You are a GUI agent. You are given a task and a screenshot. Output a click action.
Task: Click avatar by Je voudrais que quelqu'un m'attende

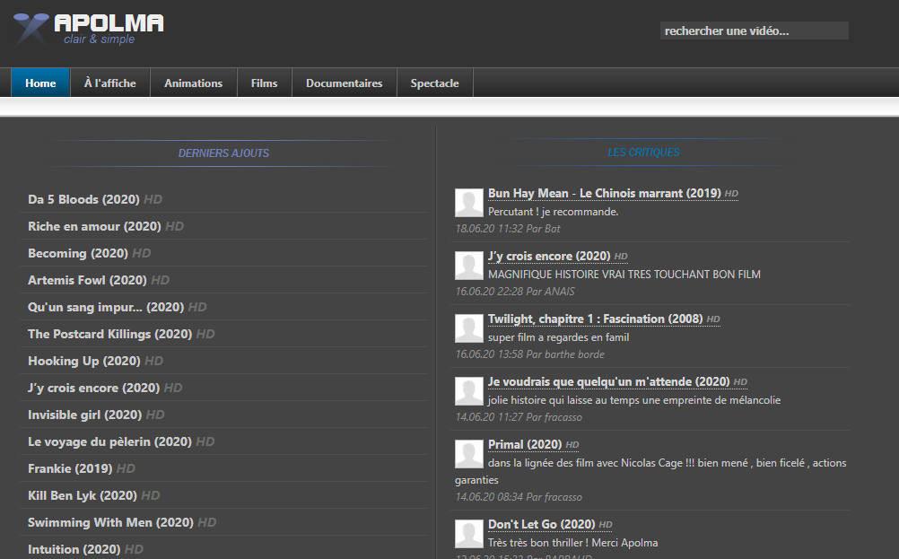pos(469,391)
